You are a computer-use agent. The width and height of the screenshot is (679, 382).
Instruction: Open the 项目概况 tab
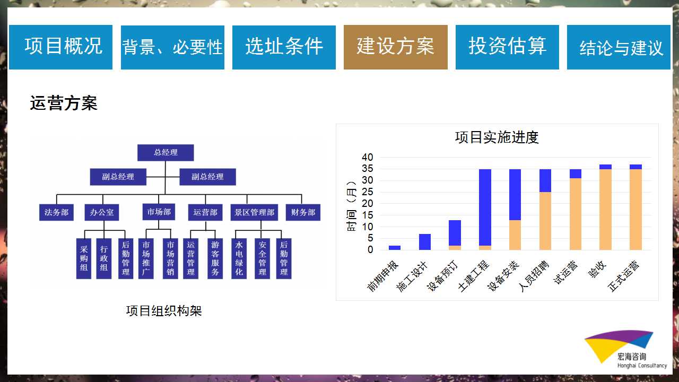point(60,47)
